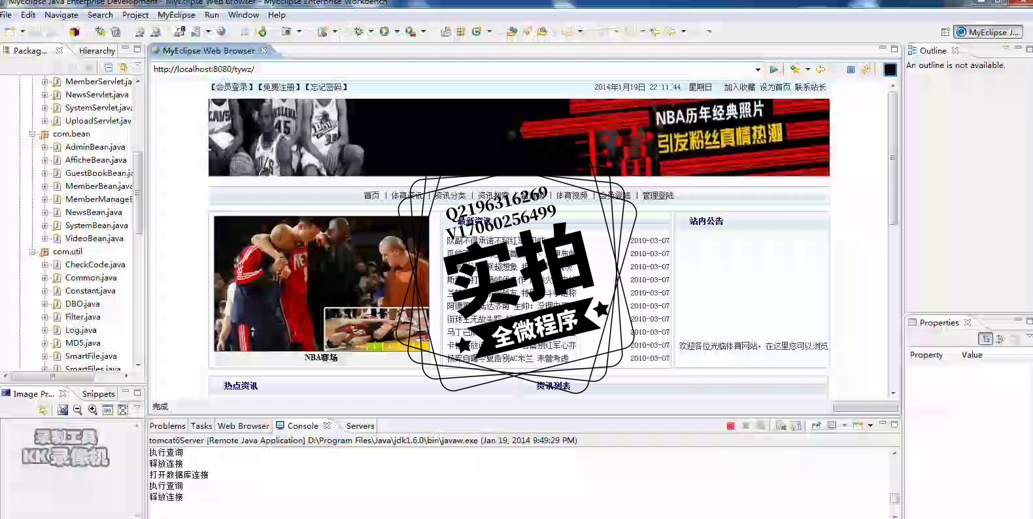Open the URL address history dropdown

click(758, 69)
